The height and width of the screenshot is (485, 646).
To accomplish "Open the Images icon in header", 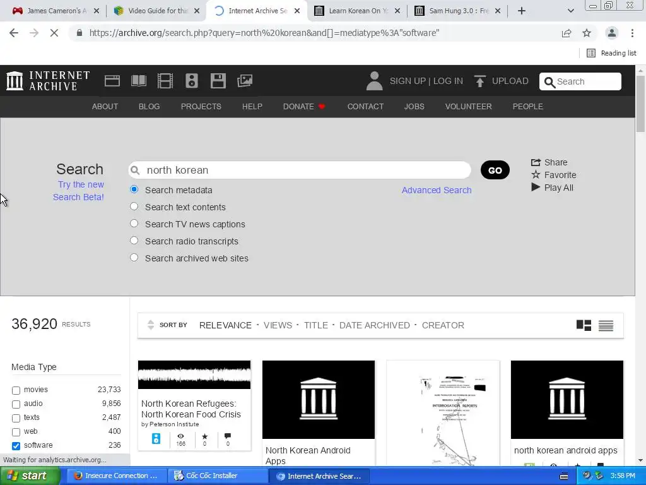I will click(245, 81).
